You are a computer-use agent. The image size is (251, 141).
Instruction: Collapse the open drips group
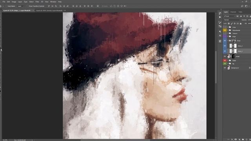coord(228,41)
